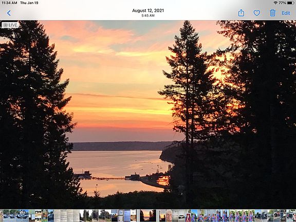Select the rightmost thumbnail in the strip
The height and width of the screenshot is (222, 296).
(294, 215)
